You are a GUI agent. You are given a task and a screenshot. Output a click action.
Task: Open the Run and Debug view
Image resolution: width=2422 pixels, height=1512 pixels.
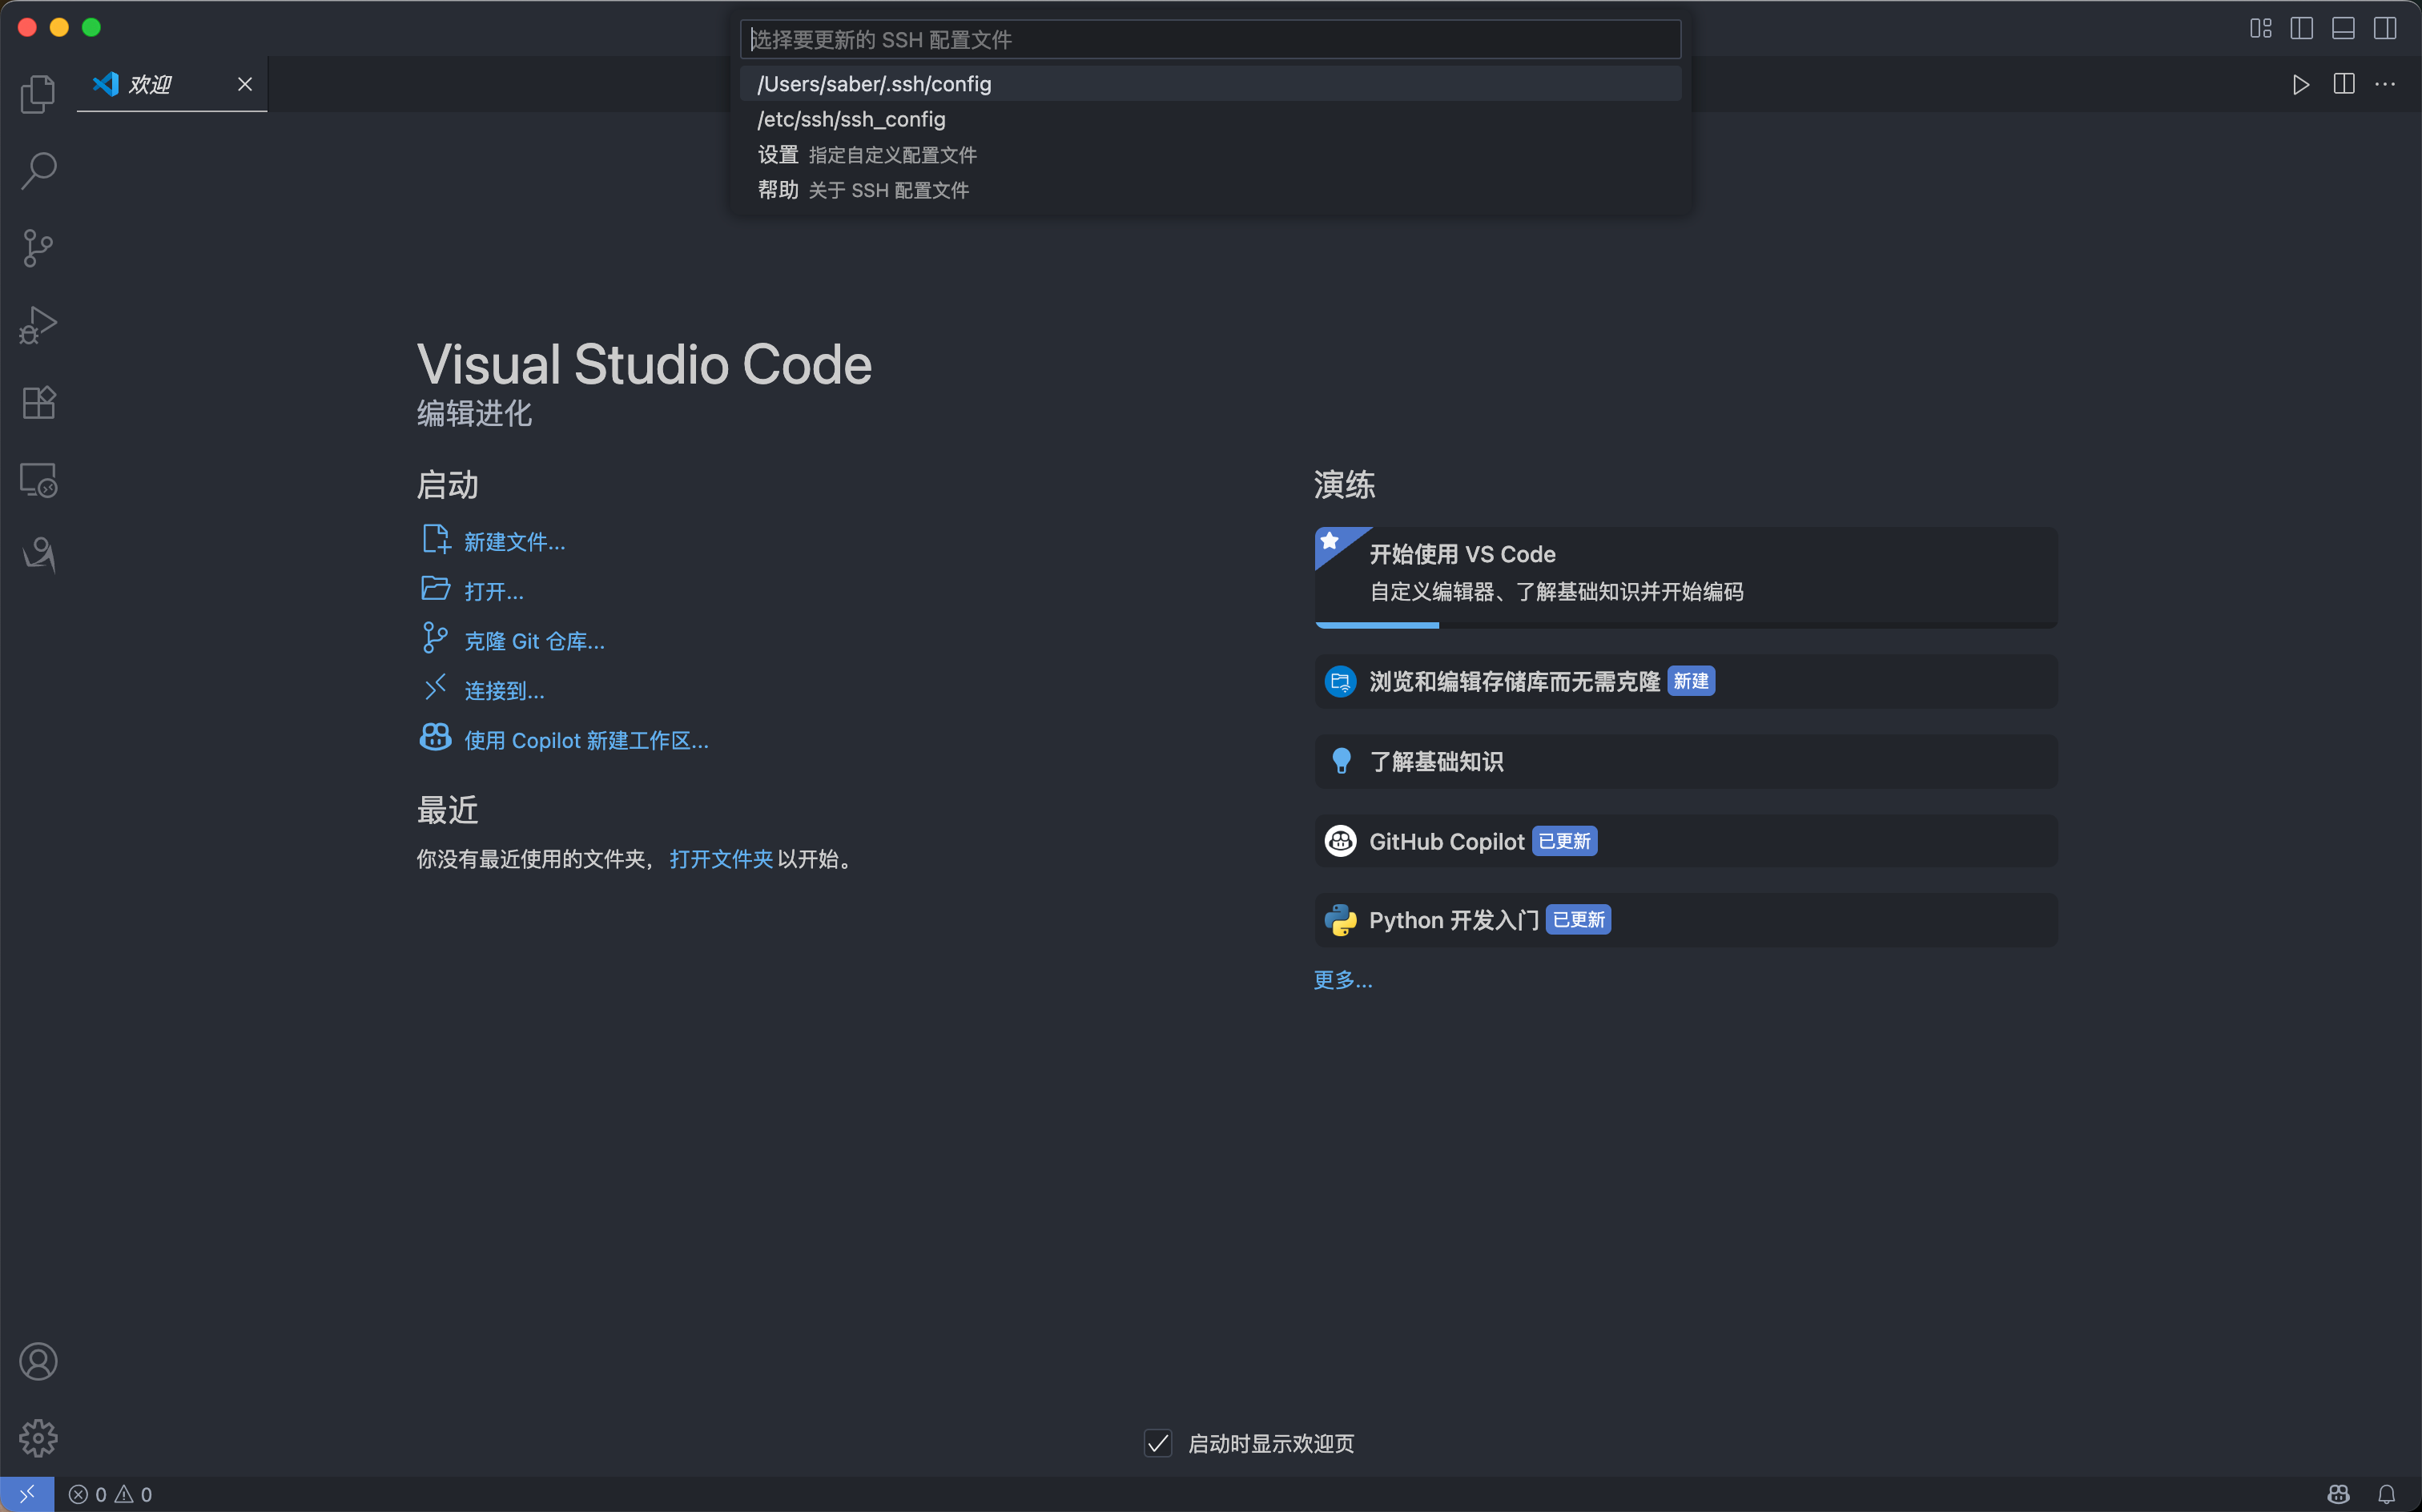click(x=38, y=325)
